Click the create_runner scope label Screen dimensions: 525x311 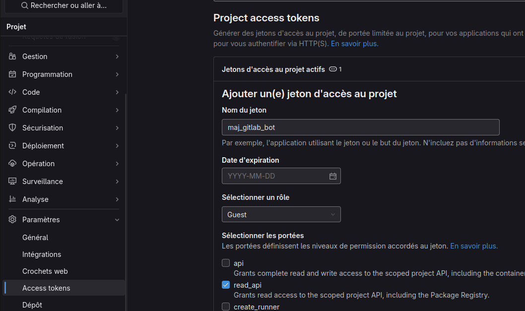[257, 307]
